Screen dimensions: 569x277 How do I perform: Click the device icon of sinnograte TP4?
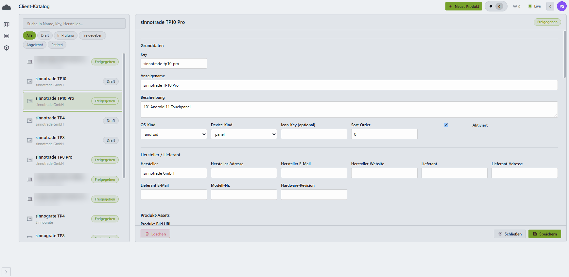(x=30, y=219)
